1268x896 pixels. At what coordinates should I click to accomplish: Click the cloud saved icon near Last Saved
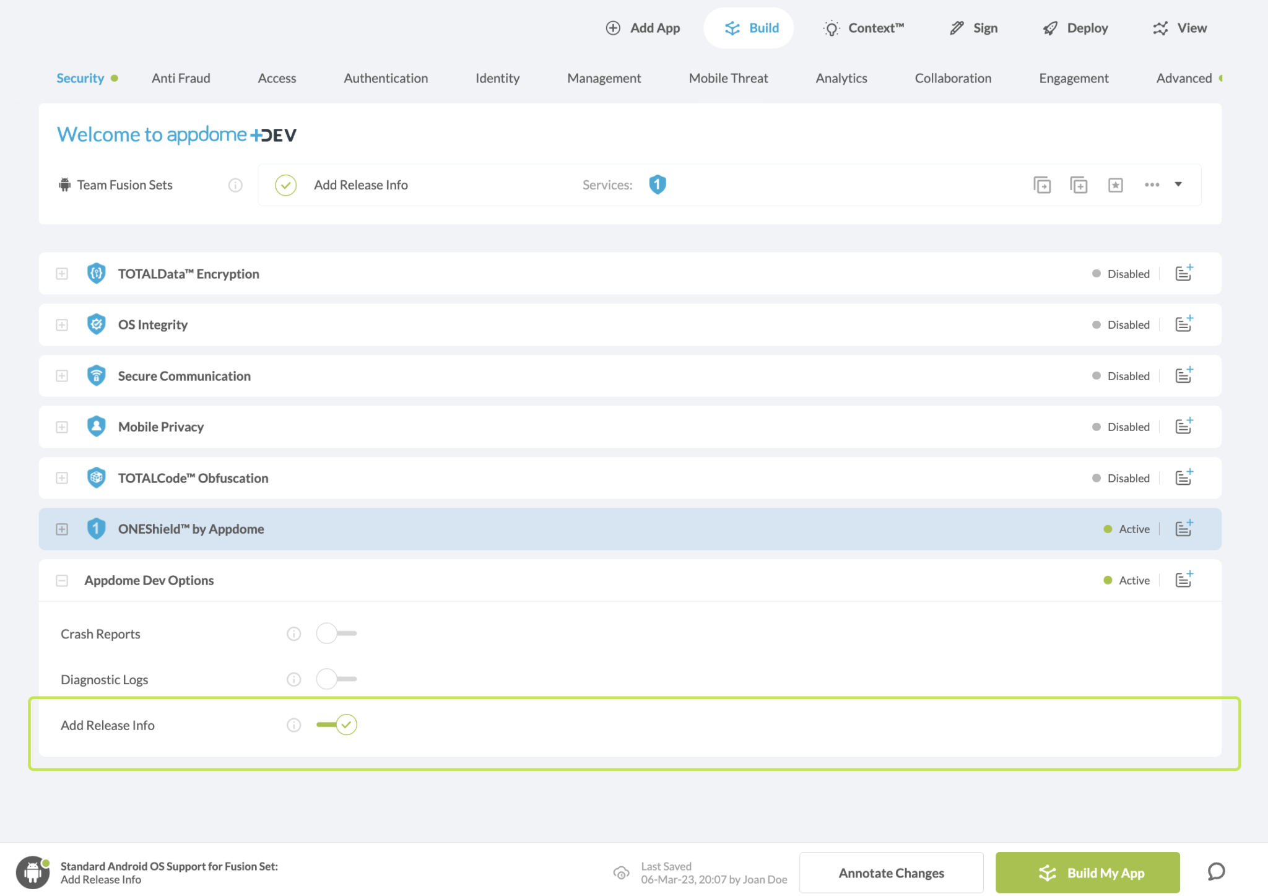tap(621, 872)
